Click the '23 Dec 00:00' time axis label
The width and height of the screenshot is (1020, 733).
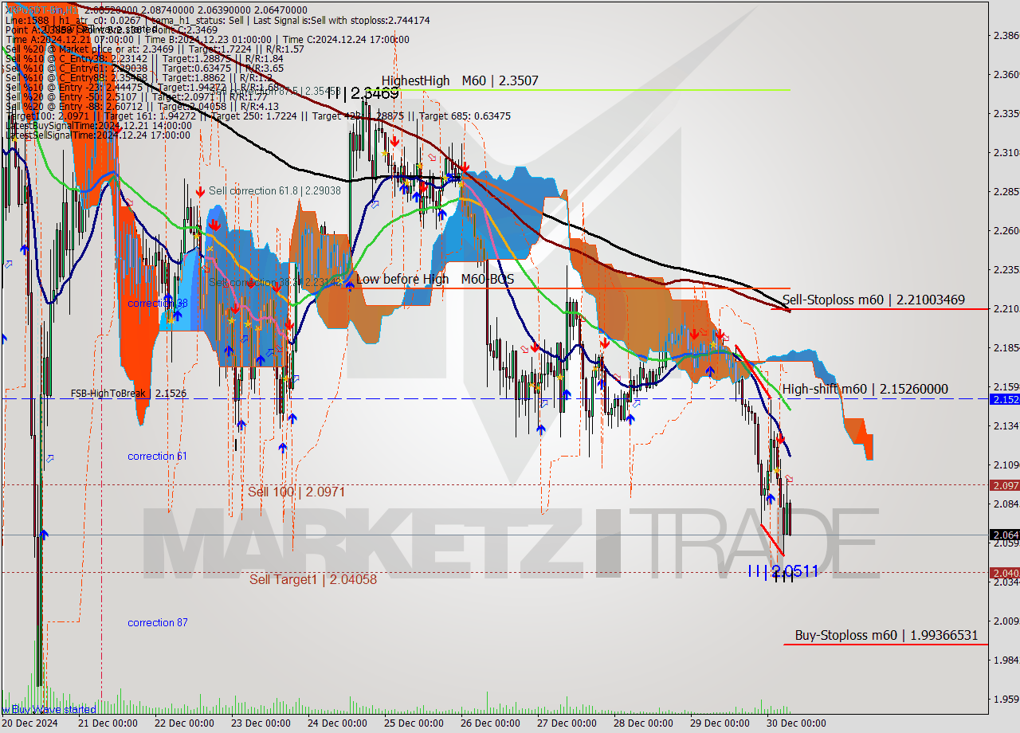tap(261, 723)
